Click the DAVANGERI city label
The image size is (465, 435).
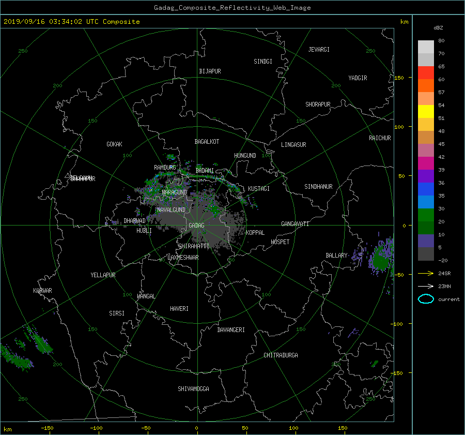pyautogui.click(x=231, y=330)
